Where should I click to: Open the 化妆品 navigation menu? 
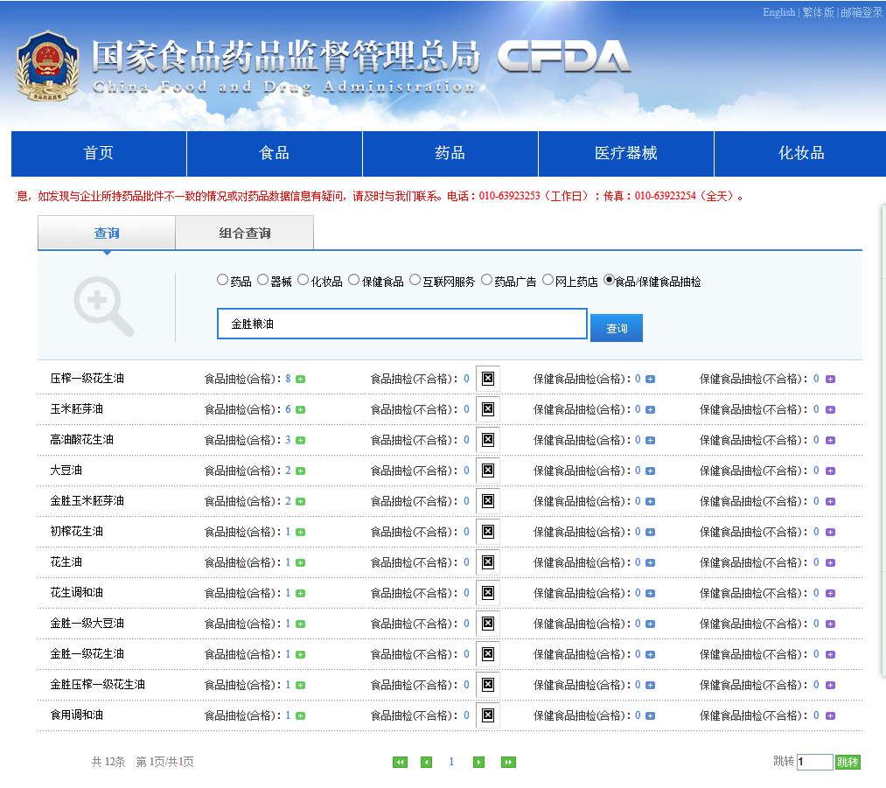[x=800, y=154]
